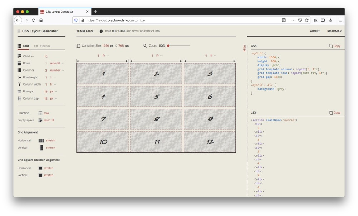Open the browser hamburger menu
Viewport: 358px width, 216px height.
(340, 20)
